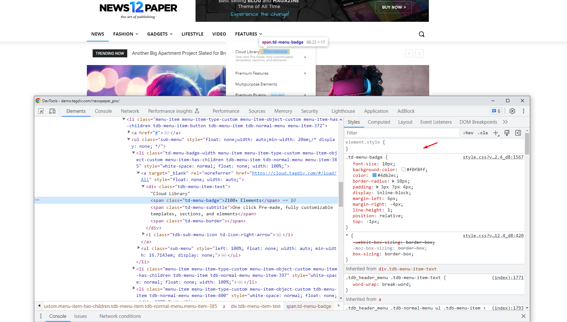567x322 pixels.
Task: Expand collapsed ellipsis in a href=# node
Action: point(167,133)
